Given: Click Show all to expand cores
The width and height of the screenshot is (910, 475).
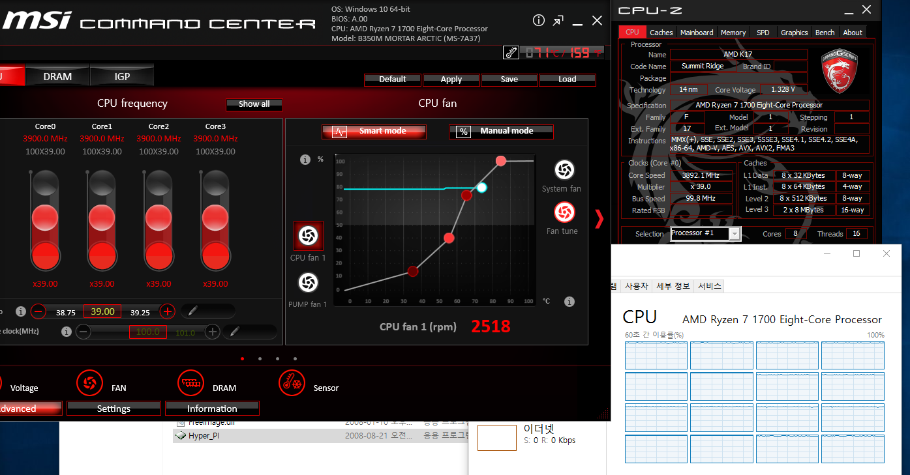Looking at the screenshot, I should coord(254,104).
